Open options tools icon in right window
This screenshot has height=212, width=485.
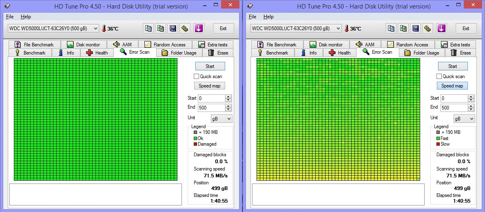click(x=428, y=28)
